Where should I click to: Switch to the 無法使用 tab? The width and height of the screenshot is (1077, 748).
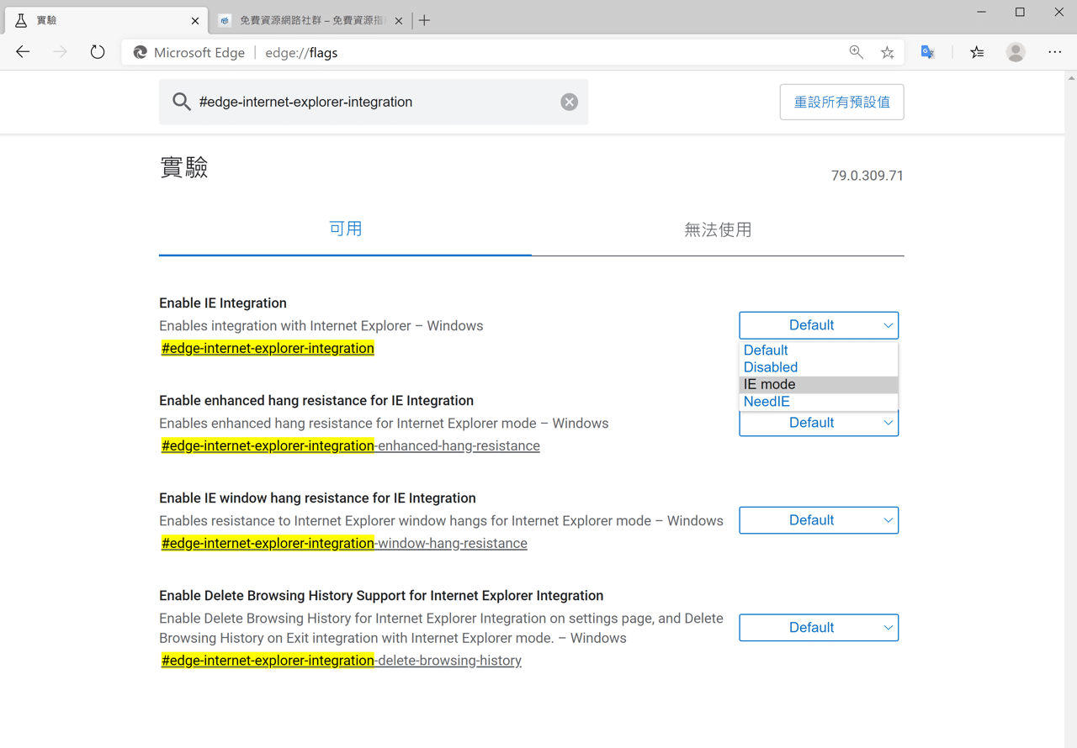tap(718, 229)
